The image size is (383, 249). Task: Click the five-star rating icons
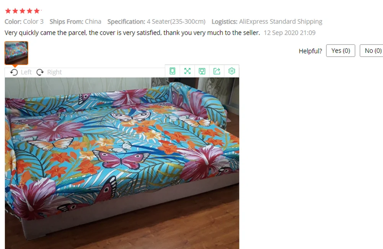tap(23, 11)
